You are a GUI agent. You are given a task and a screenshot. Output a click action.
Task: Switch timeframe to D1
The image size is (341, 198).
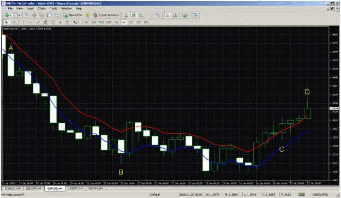click(x=131, y=22)
